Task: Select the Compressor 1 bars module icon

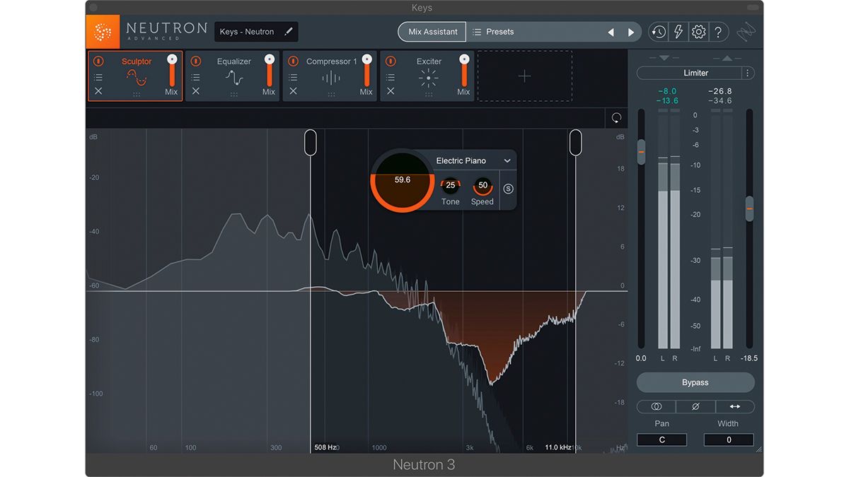Action: tap(331, 78)
